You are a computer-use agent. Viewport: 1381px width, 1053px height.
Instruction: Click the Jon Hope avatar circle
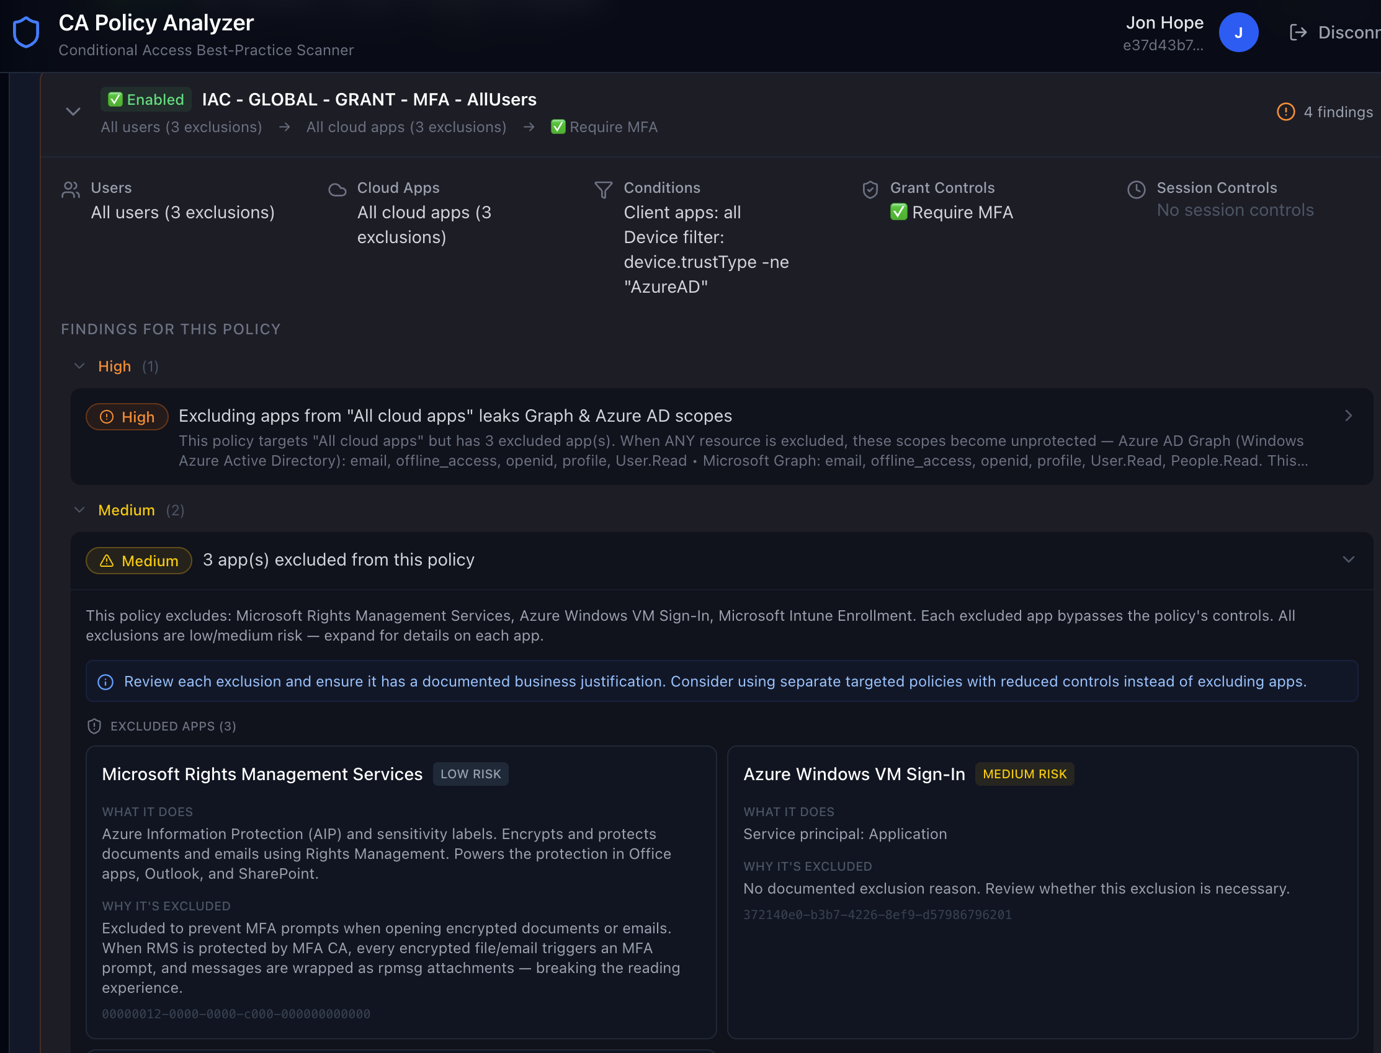pos(1238,32)
